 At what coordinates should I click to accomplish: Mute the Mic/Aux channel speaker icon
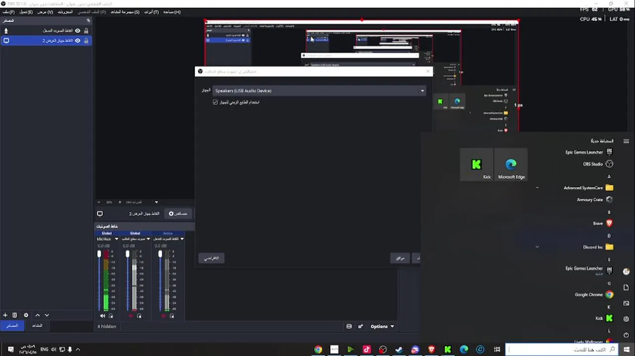coord(103,316)
